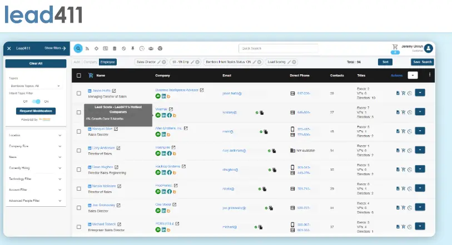Expand the Company Size filter section
This screenshot has width=452, height=245.
(x=36, y=146)
